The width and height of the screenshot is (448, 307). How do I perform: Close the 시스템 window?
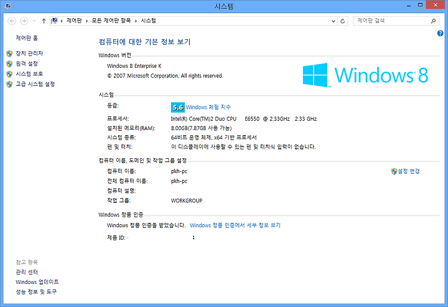(x=436, y=5)
